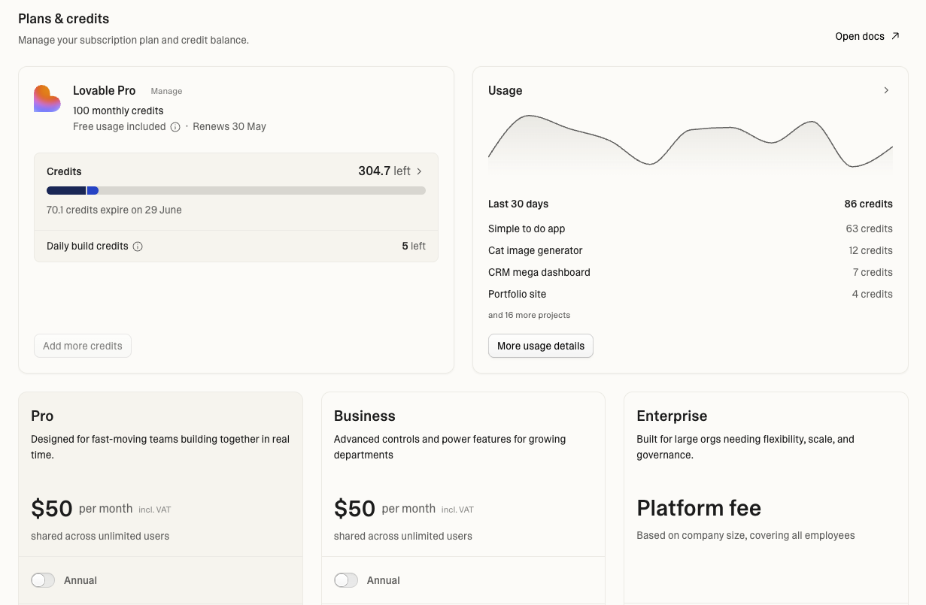This screenshot has width=926, height=605.
Task: Click the '4 credits' value
Action: [x=873, y=294]
